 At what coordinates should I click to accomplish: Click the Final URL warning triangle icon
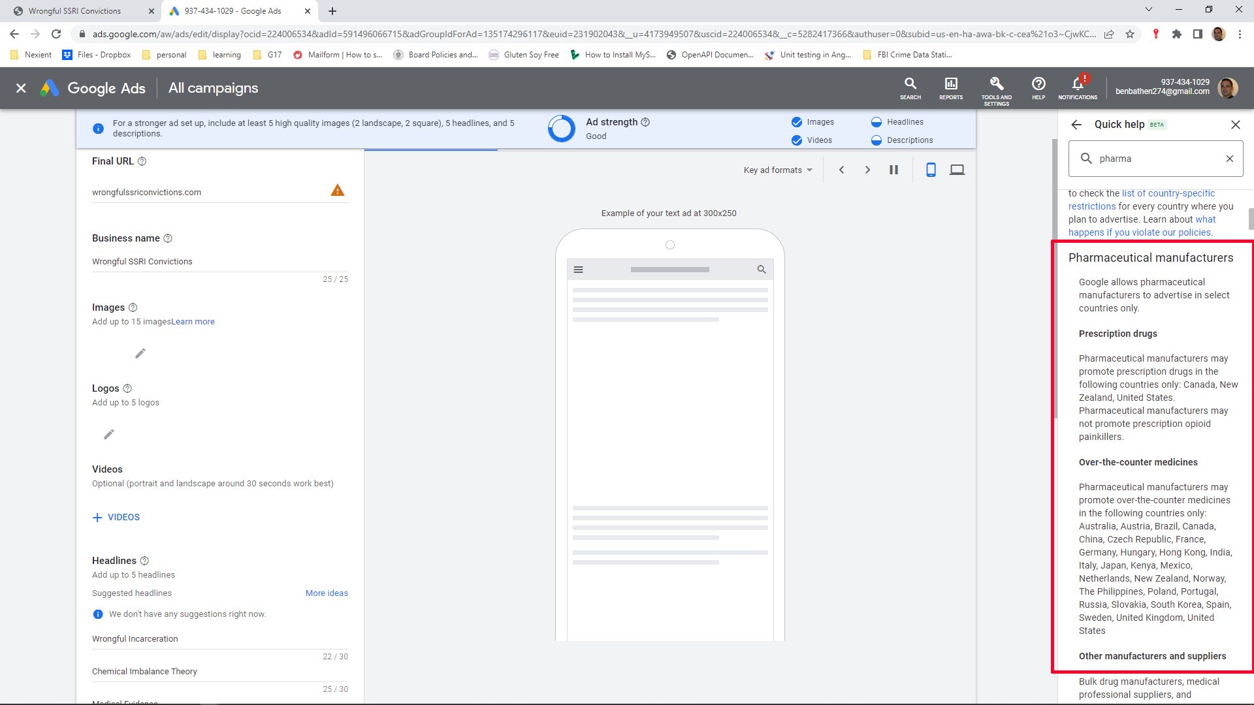point(337,191)
